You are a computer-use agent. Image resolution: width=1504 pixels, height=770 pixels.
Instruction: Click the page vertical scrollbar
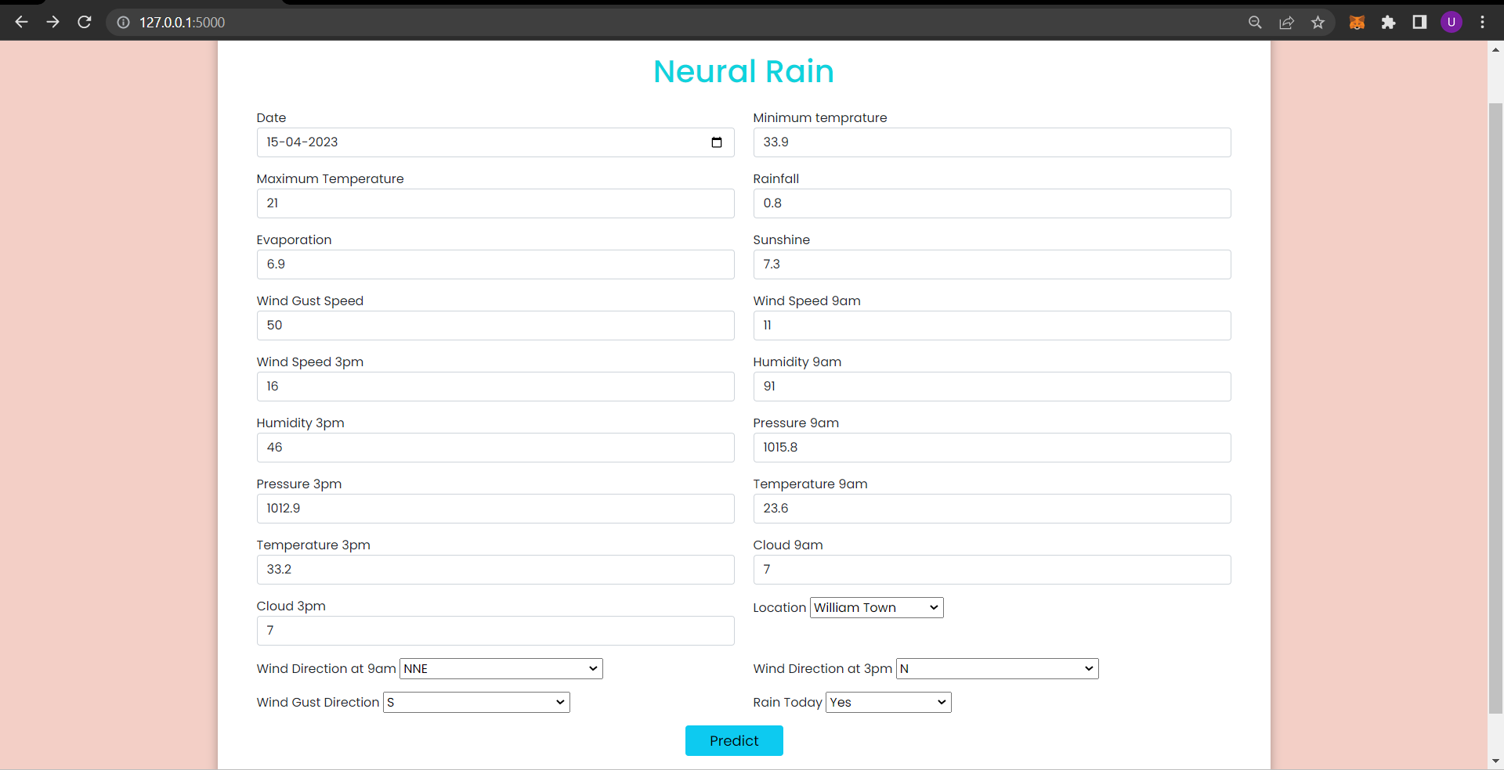tap(1495, 407)
